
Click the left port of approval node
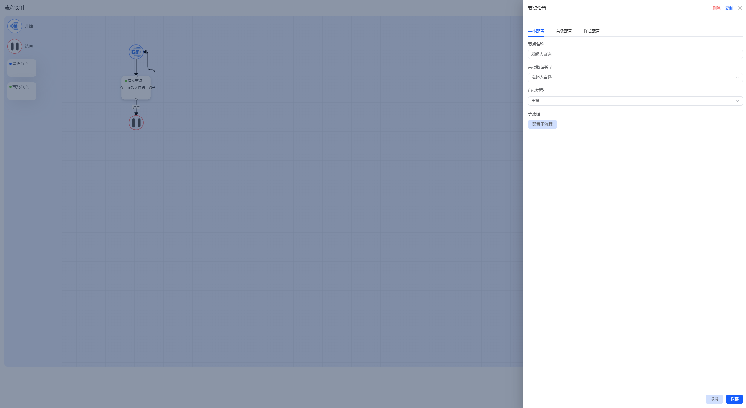pos(121,88)
